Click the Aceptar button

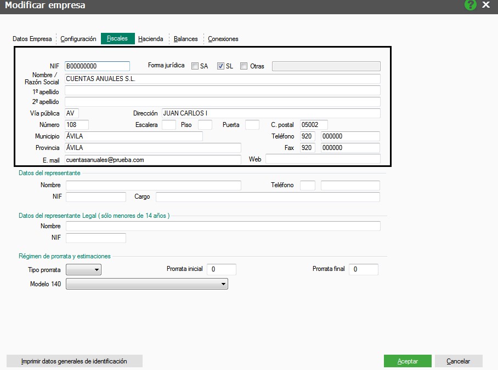408,361
